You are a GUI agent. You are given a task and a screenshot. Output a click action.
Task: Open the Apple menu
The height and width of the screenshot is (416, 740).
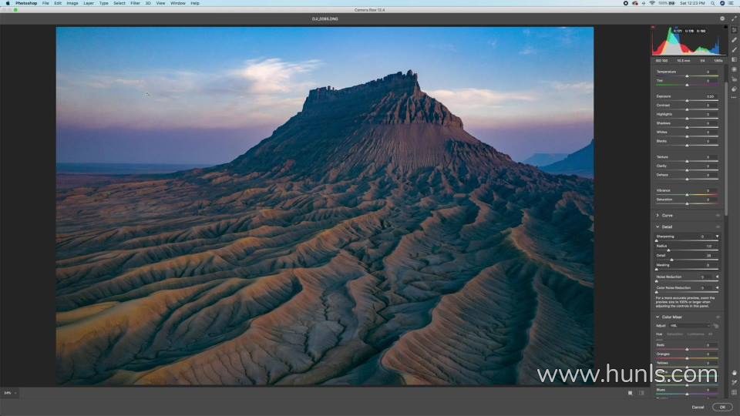[x=8, y=3]
